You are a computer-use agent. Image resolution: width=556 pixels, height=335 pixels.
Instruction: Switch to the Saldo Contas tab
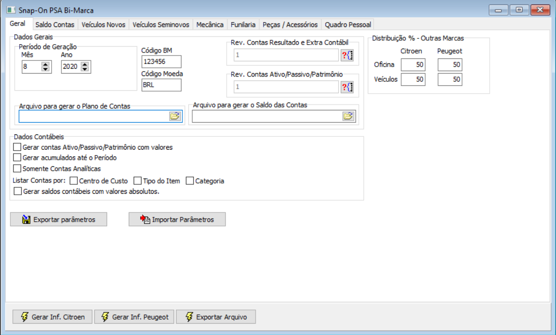(x=55, y=25)
